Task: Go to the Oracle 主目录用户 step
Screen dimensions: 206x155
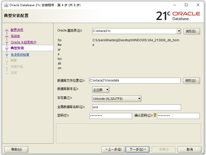Action: point(23,42)
